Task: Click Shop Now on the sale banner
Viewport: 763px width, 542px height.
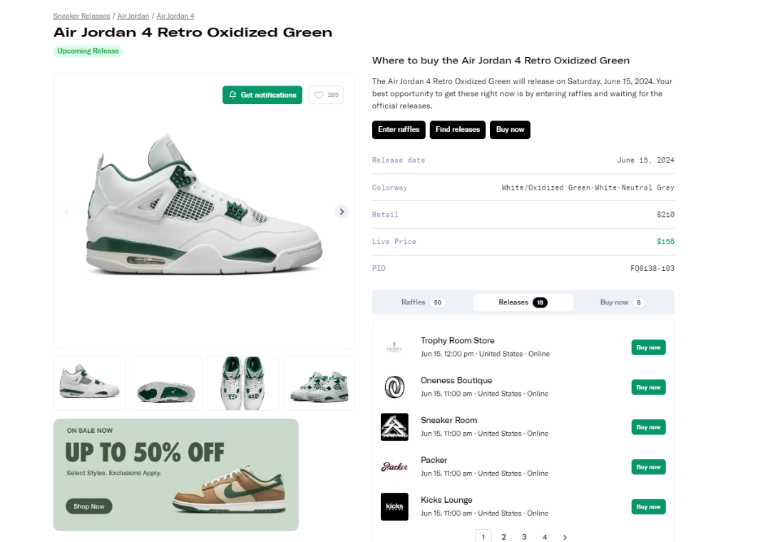Action: pyautogui.click(x=89, y=506)
